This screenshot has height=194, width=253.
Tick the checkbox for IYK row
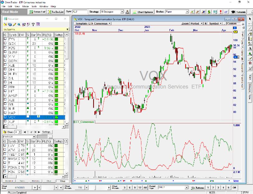[x=5, y=104]
